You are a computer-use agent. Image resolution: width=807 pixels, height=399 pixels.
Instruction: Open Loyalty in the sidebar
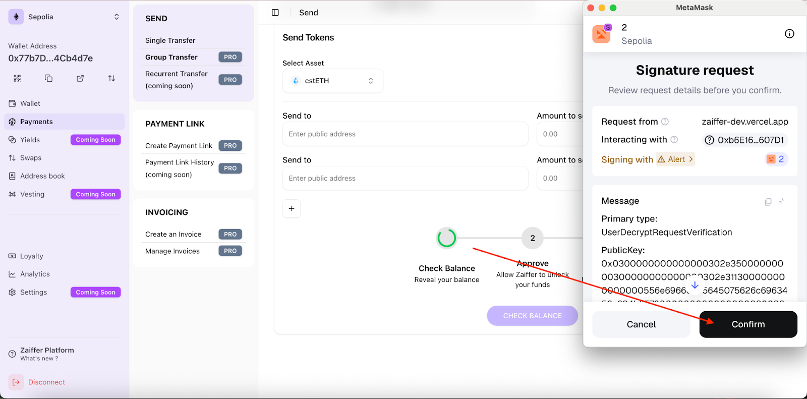(x=65, y=256)
